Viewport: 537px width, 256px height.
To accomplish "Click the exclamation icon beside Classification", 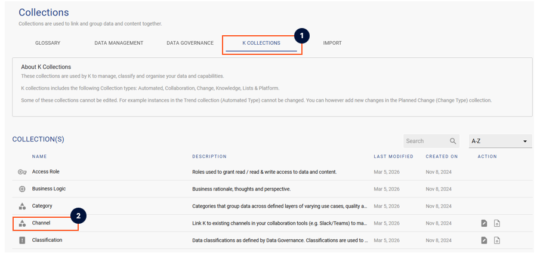I will [22, 240].
